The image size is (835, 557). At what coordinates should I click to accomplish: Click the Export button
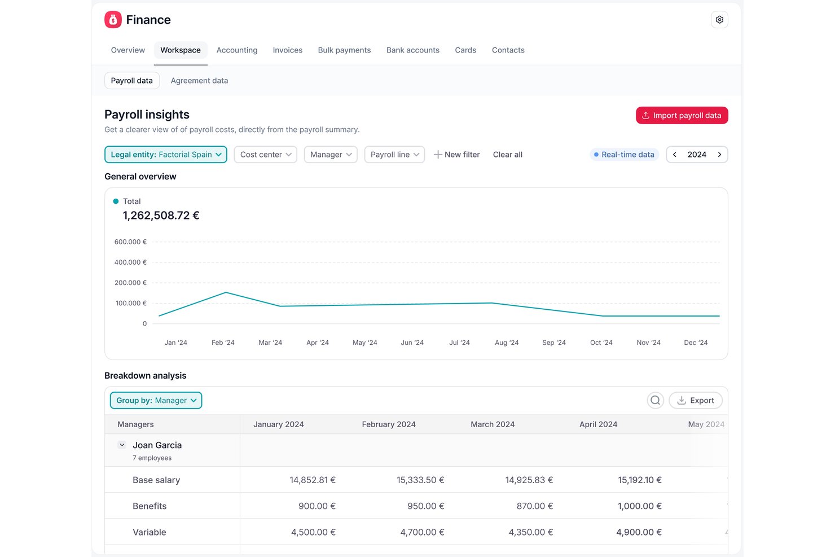click(x=696, y=400)
